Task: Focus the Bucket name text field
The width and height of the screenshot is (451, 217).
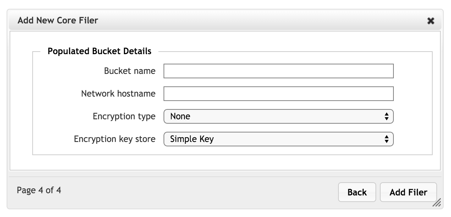Action: tap(278, 71)
